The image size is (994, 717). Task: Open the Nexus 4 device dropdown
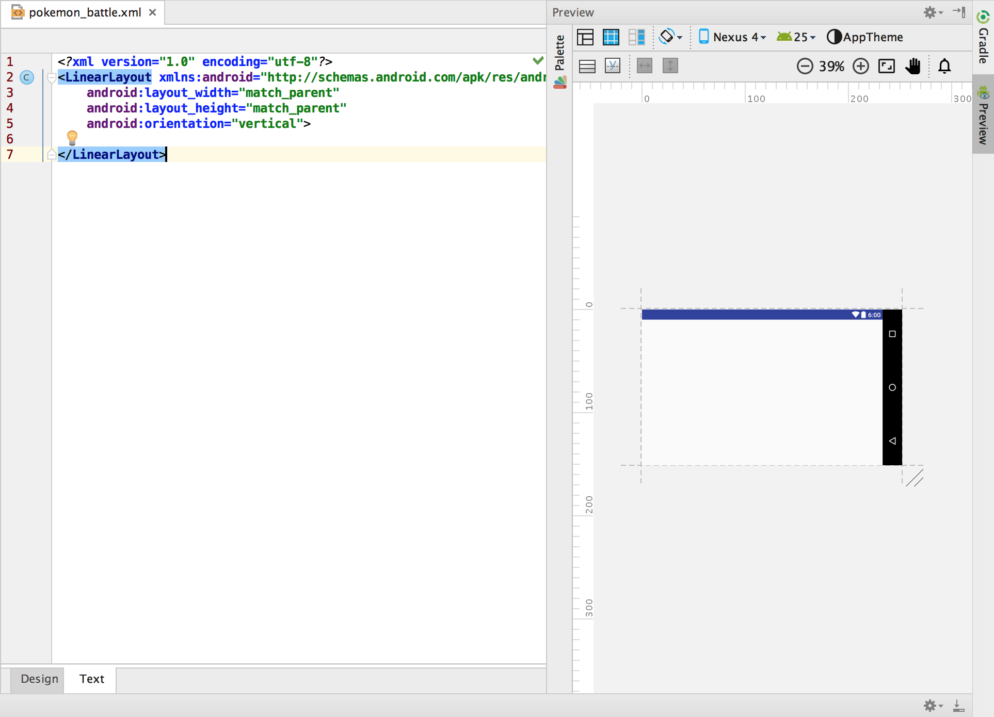pyautogui.click(x=732, y=37)
